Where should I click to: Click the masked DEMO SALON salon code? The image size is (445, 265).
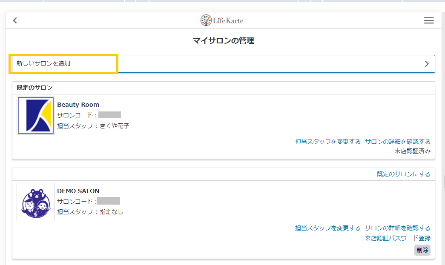tap(109, 201)
